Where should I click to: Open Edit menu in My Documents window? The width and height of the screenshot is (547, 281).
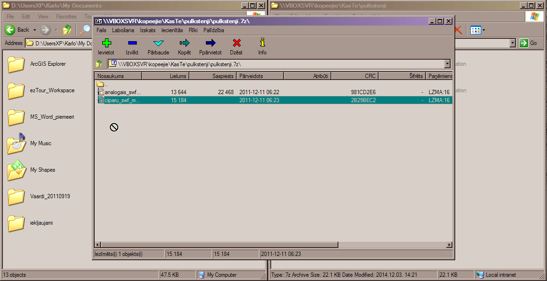[x=26, y=17]
